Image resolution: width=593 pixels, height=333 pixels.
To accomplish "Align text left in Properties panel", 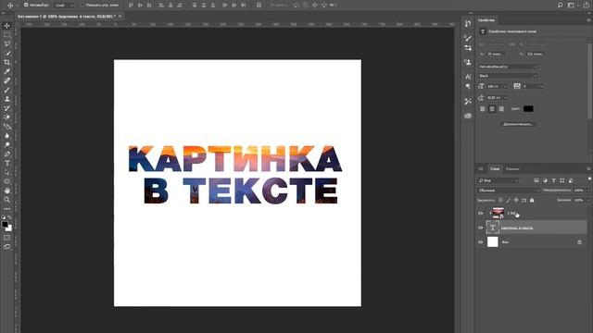I will (x=483, y=109).
